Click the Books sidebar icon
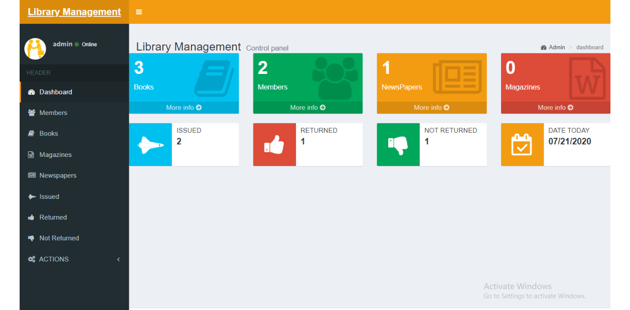This screenshot has height=310, width=630. pos(31,134)
